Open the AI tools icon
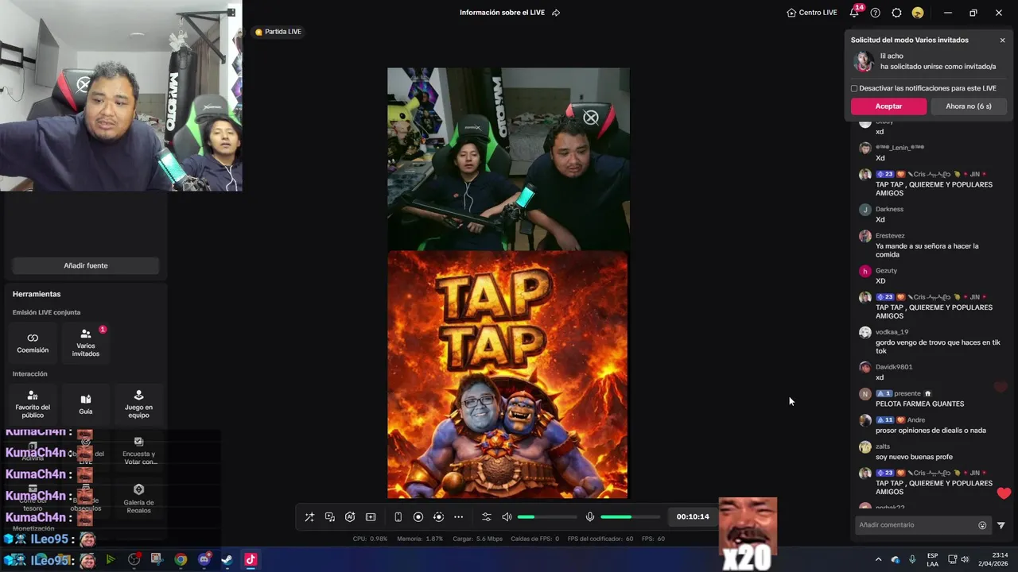The height and width of the screenshot is (572, 1018). click(x=350, y=517)
